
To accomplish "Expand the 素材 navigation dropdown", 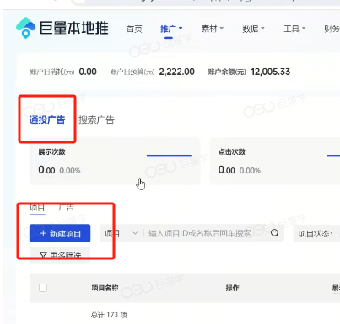I will coord(213,29).
